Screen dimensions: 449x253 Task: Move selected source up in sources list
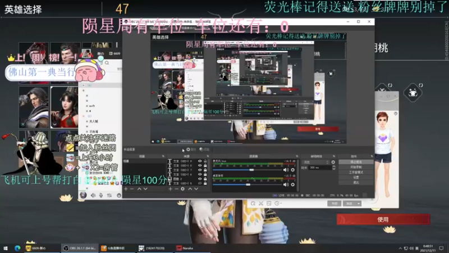click(x=190, y=189)
